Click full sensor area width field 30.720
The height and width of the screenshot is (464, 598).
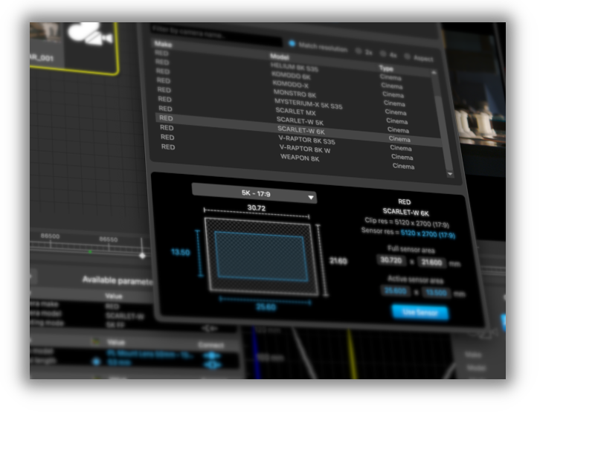tap(391, 260)
